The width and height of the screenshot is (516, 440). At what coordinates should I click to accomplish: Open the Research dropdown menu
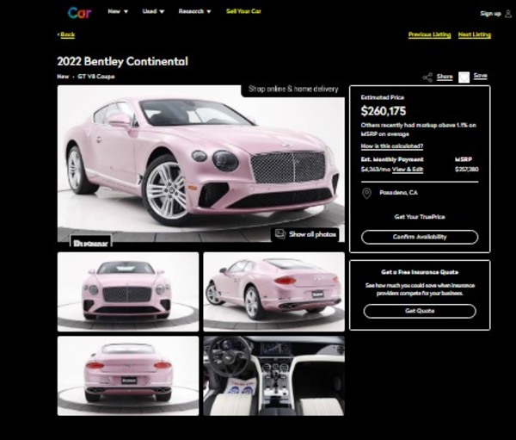(x=194, y=12)
